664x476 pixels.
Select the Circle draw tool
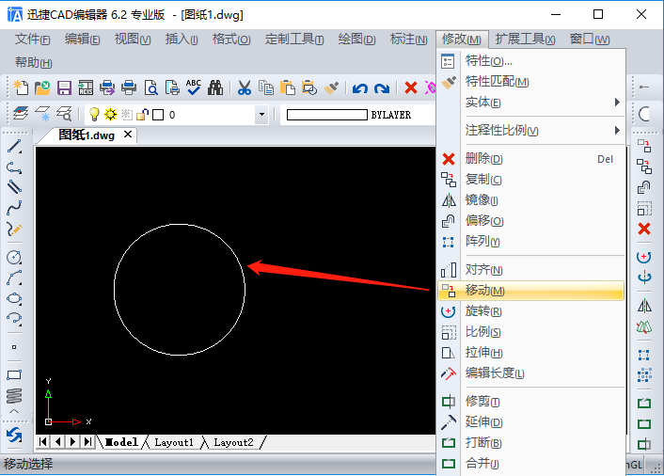point(14,257)
